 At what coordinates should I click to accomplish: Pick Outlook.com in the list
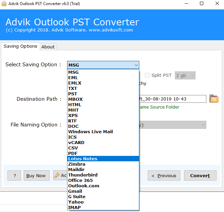click(103, 186)
